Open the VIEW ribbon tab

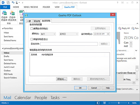[x=57, y=7]
